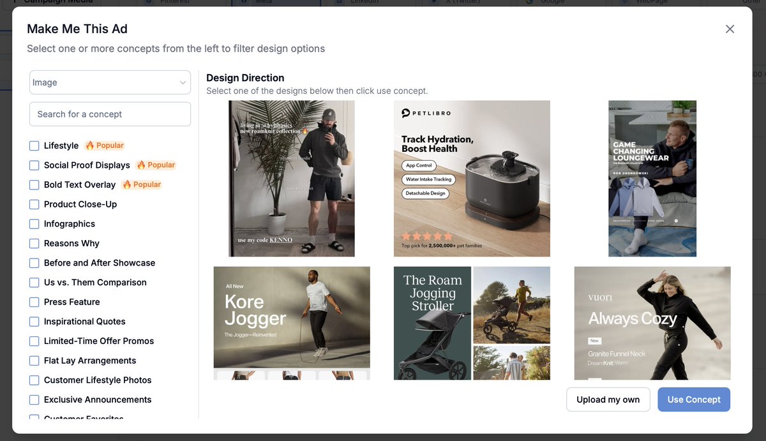766x441 pixels.
Task: Check the Flat Lay Arrangements checkbox
Action: coord(34,361)
